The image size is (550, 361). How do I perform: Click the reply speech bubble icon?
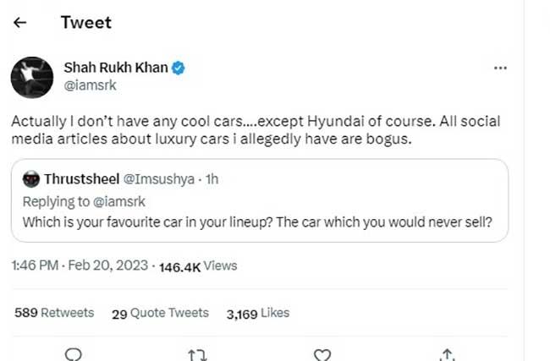click(74, 353)
